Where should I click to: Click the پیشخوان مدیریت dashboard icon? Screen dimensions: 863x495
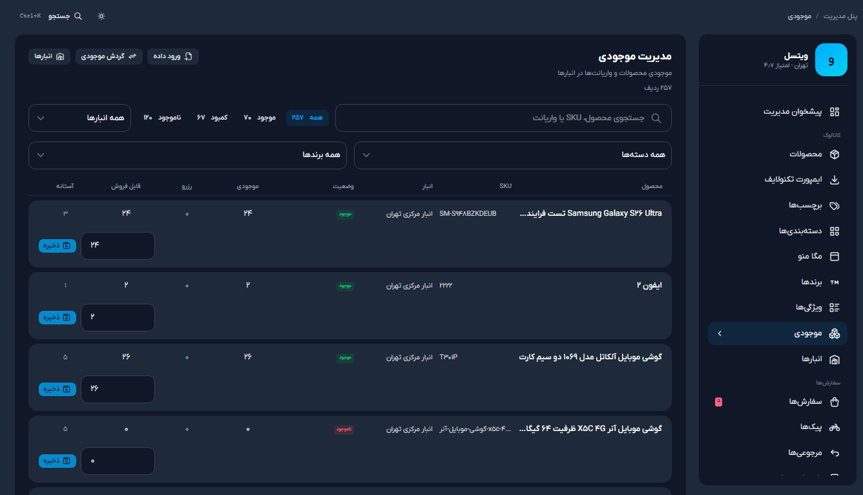835,112
